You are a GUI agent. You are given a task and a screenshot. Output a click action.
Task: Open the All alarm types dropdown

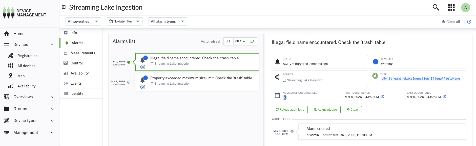click(168, 21)
